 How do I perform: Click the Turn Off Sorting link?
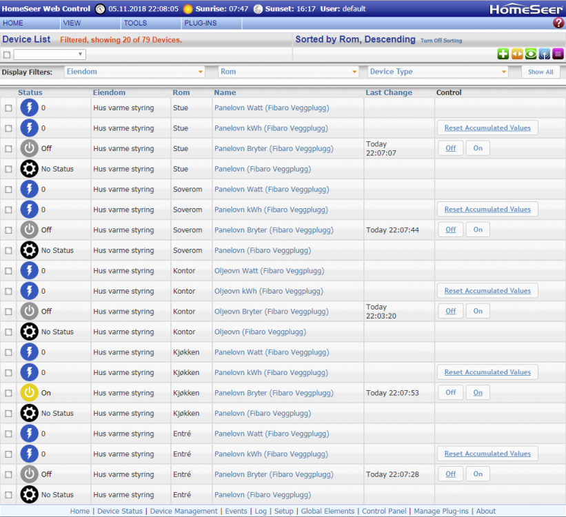(x=441, y=41)
